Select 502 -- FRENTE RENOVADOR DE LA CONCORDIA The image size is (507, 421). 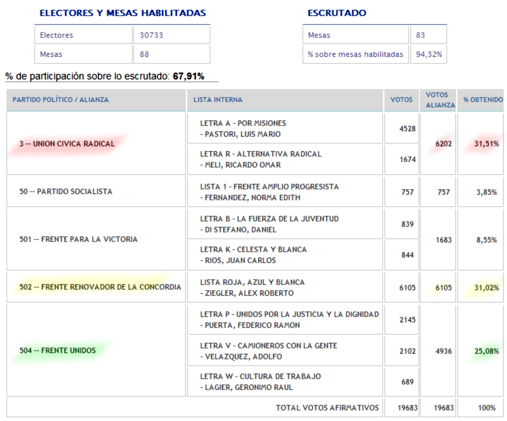coord(100,287)
